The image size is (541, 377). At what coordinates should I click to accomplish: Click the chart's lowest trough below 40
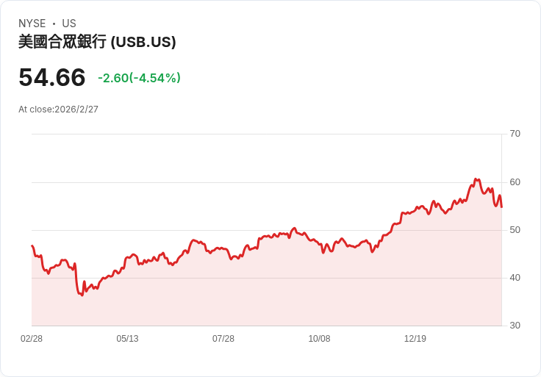pyautogui.click(x=82, y=295)
